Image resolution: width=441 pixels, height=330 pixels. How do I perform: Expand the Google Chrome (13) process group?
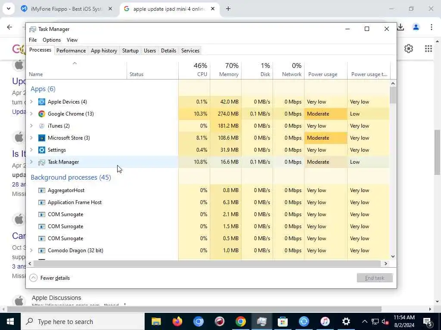(x=31, y=114)
